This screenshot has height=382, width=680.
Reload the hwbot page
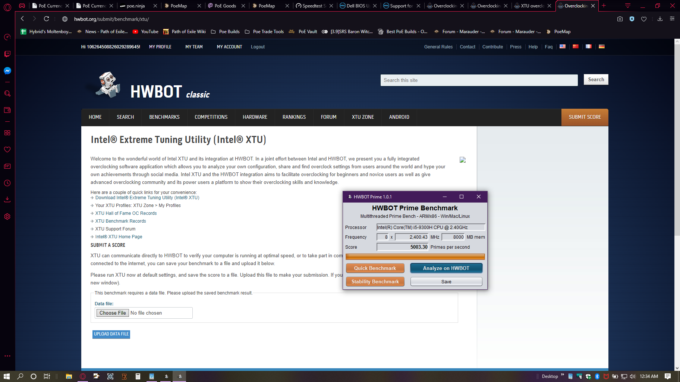[x=46, y=19]
